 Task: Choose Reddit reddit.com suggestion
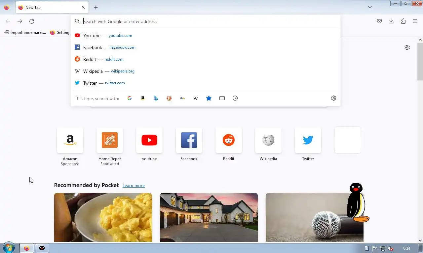coord(206,59)
